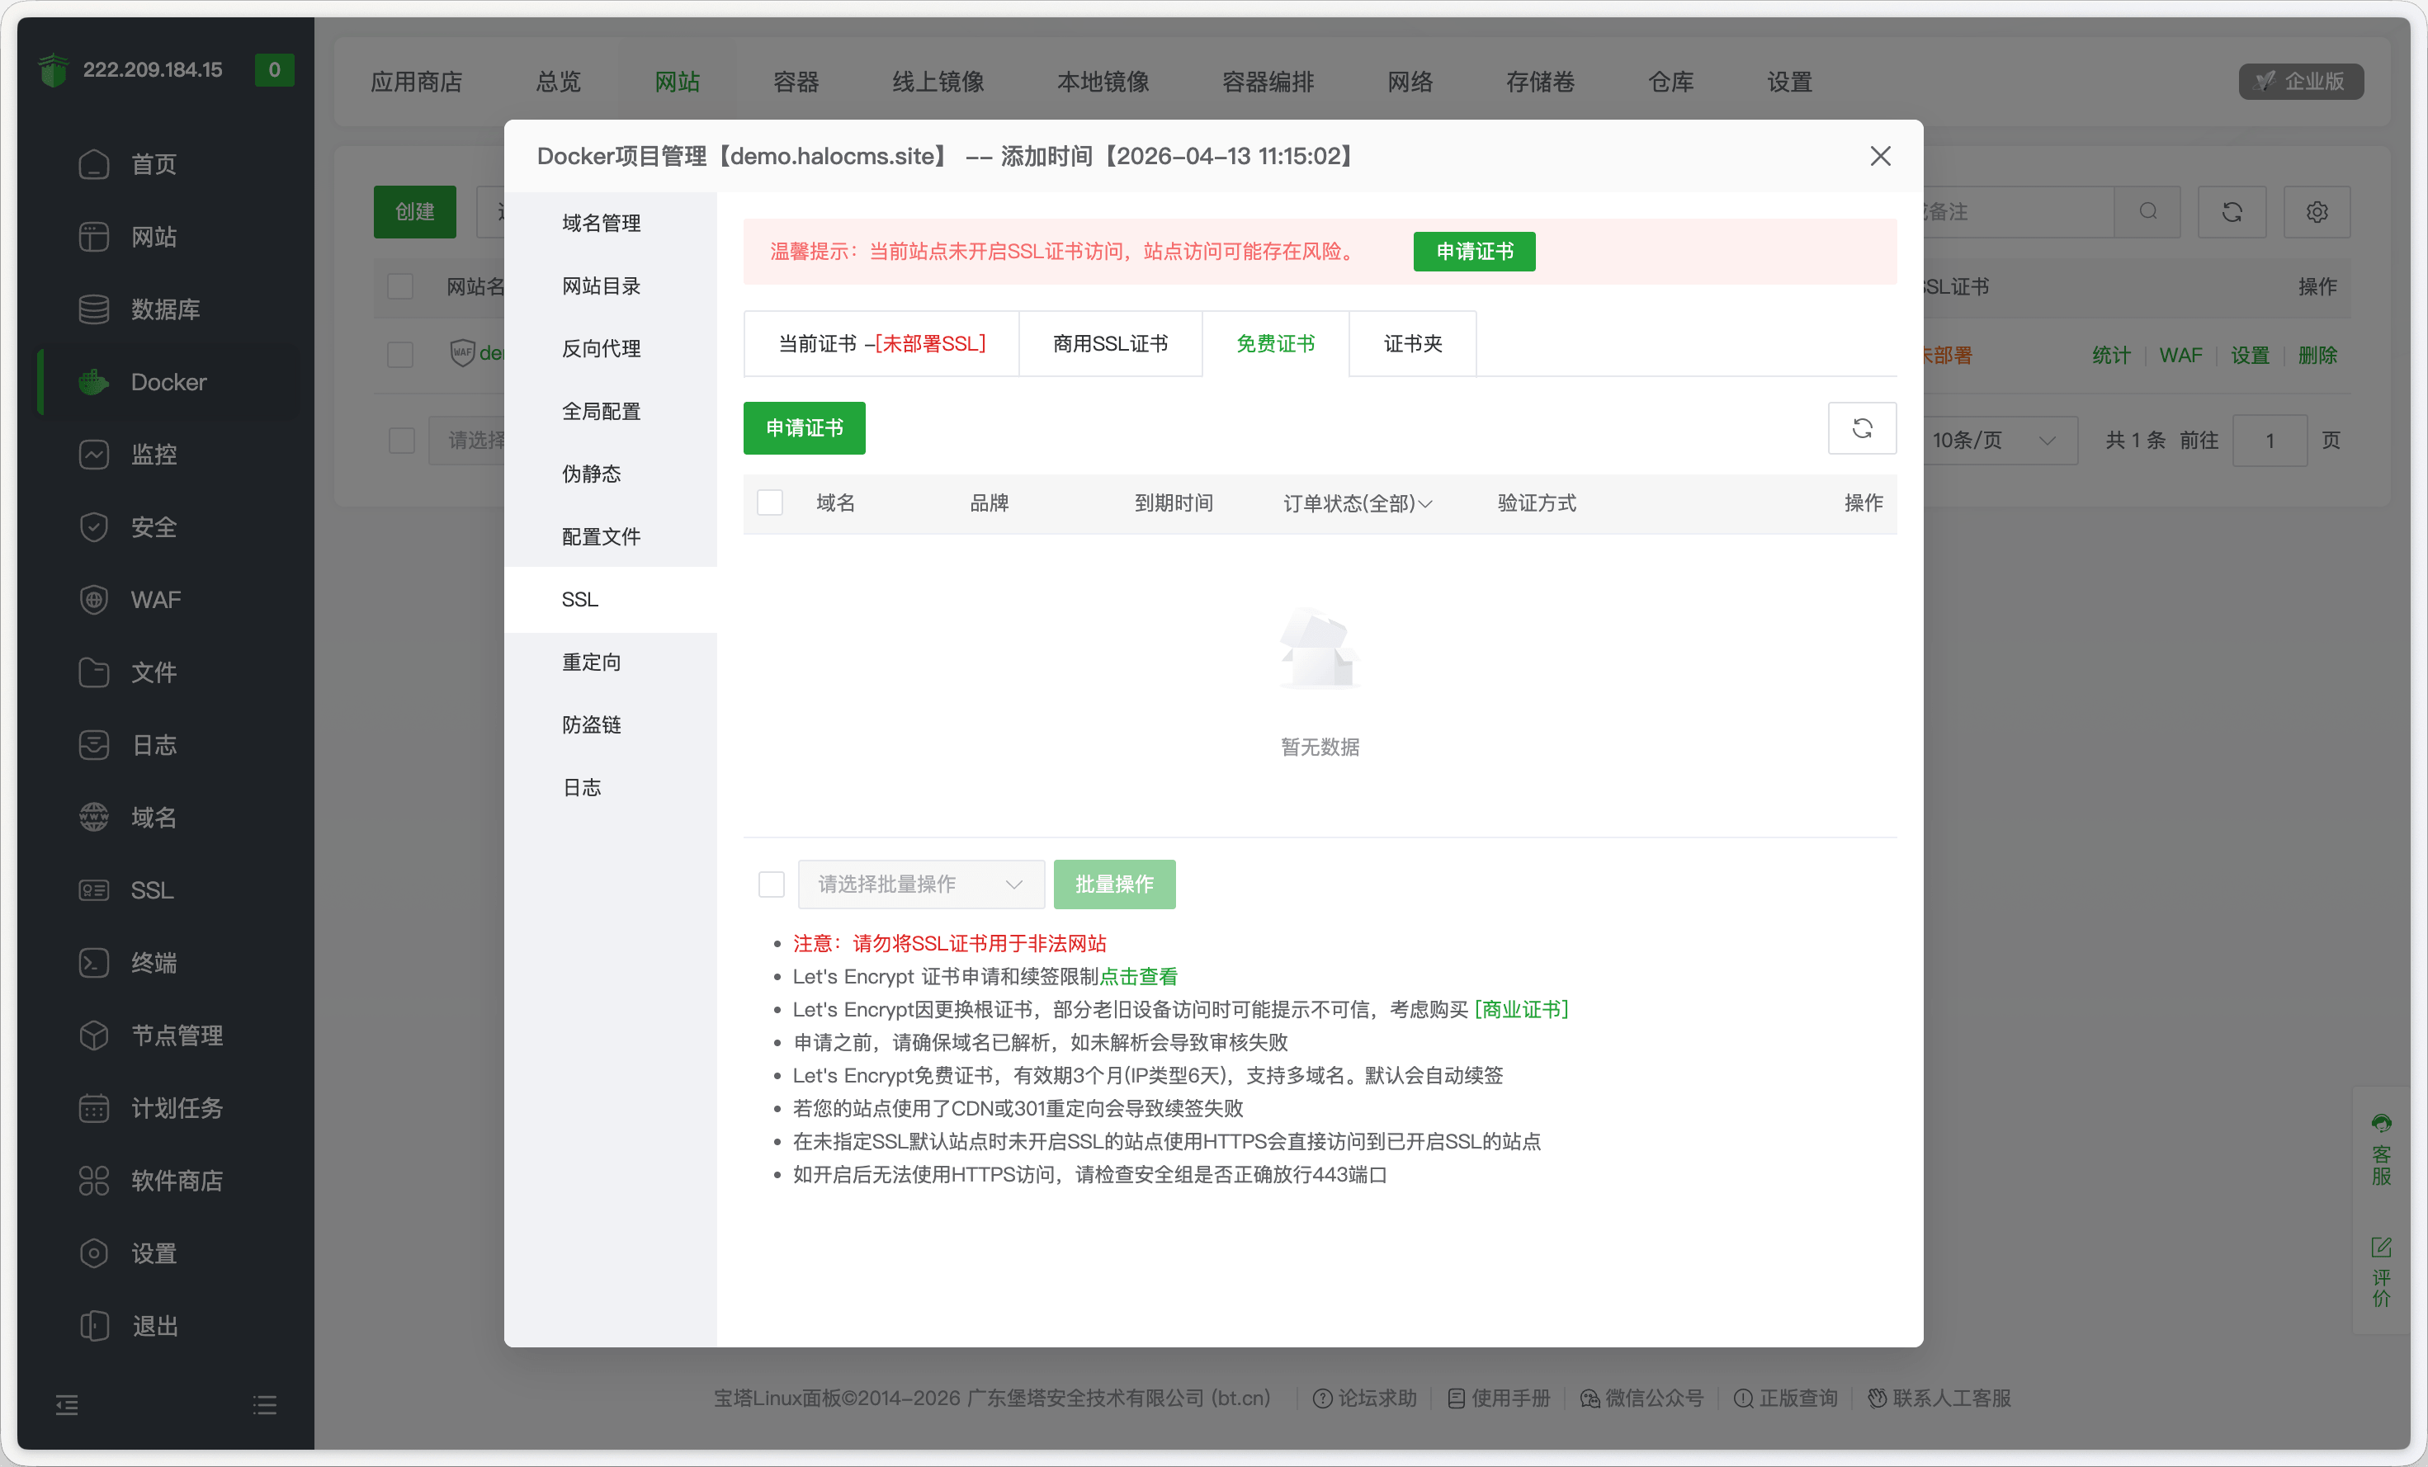Click the 申请证书 button
This screenshot has height=1467, width=2428.
click(804, 428)
